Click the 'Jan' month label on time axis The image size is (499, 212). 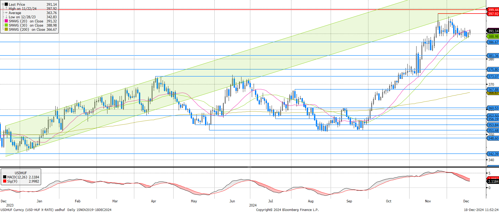(40, 201)
